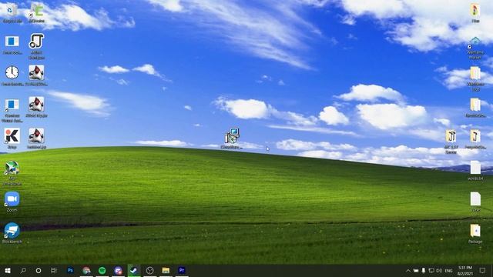
Task: Open Task View on the taskbar
Action: (54, 270)
